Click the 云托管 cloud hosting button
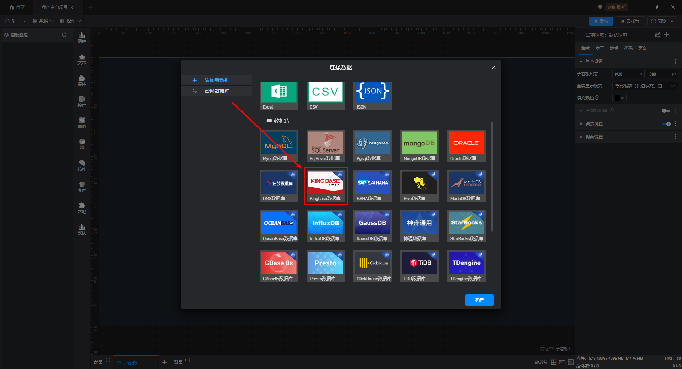This screenshot has width=682, height=369. pyautogui.click(x=630, y=21)
